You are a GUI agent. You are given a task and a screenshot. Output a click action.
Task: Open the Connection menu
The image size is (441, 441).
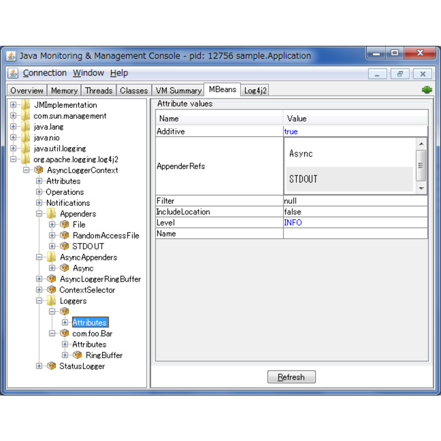[x=44, y=73]
